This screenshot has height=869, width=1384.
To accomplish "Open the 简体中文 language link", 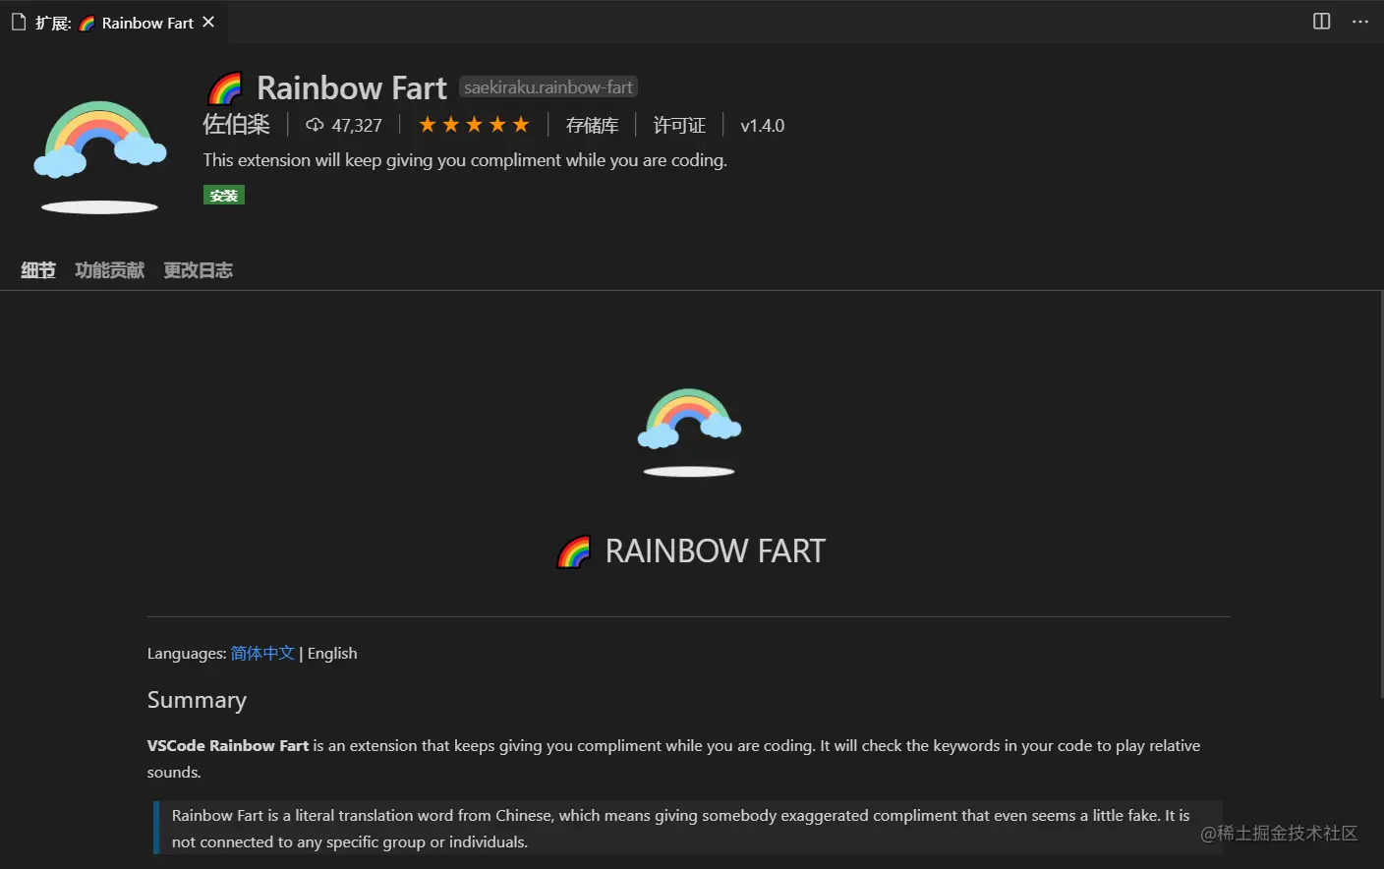I will point(262,654).
